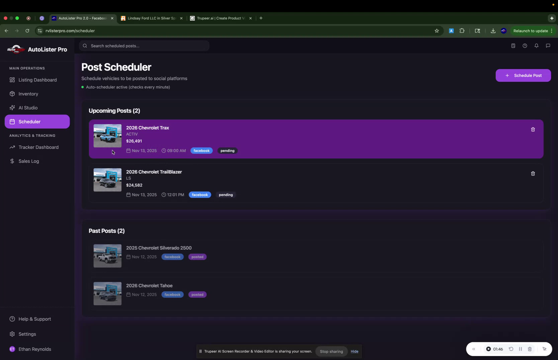
Task: Open the Sales Log
Action: pyautogui.click(x=29, y=161)
